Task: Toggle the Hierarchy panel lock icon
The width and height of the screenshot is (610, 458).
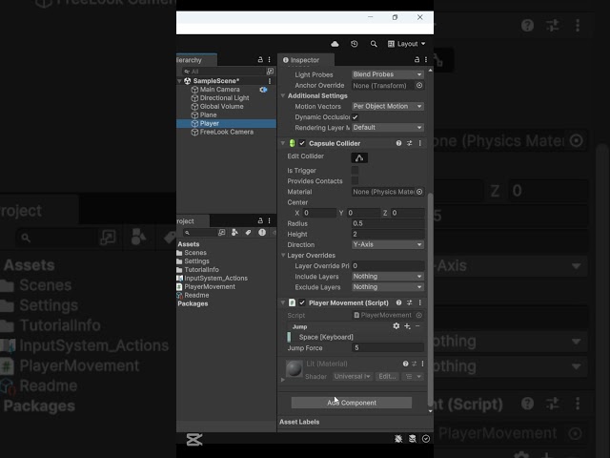Action: coord(260,59)
